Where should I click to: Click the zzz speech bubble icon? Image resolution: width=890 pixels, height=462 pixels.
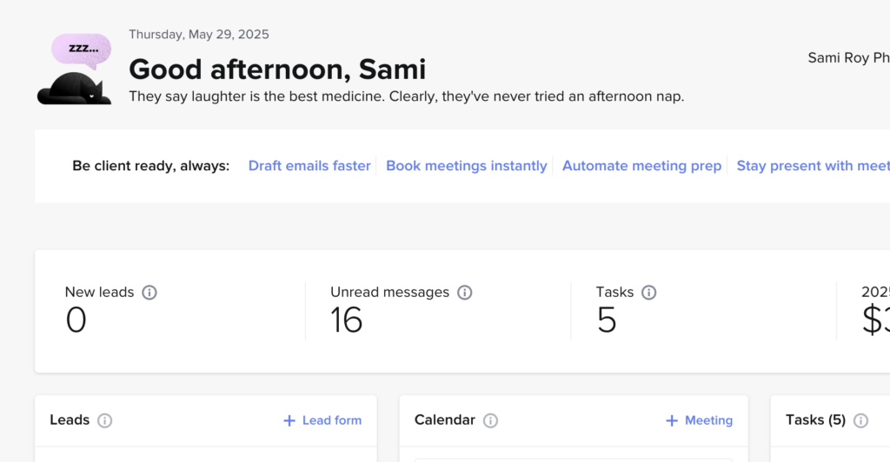(81, 49)
